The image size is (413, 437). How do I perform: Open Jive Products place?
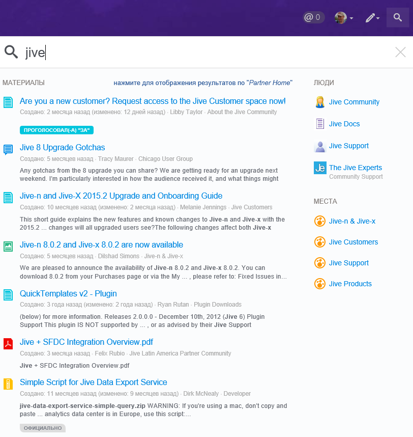point(350,284)
